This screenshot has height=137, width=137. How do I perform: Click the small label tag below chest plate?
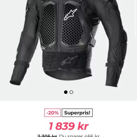(x=43, y=48)
